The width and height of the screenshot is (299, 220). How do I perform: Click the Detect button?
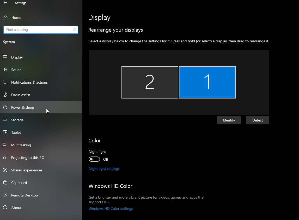tap(258, 120)
